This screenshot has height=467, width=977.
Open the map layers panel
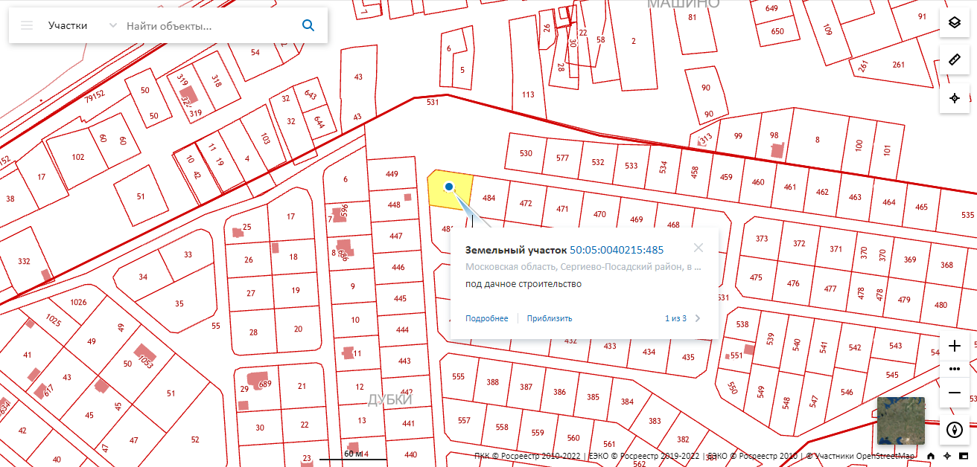[x=954, y=22]
